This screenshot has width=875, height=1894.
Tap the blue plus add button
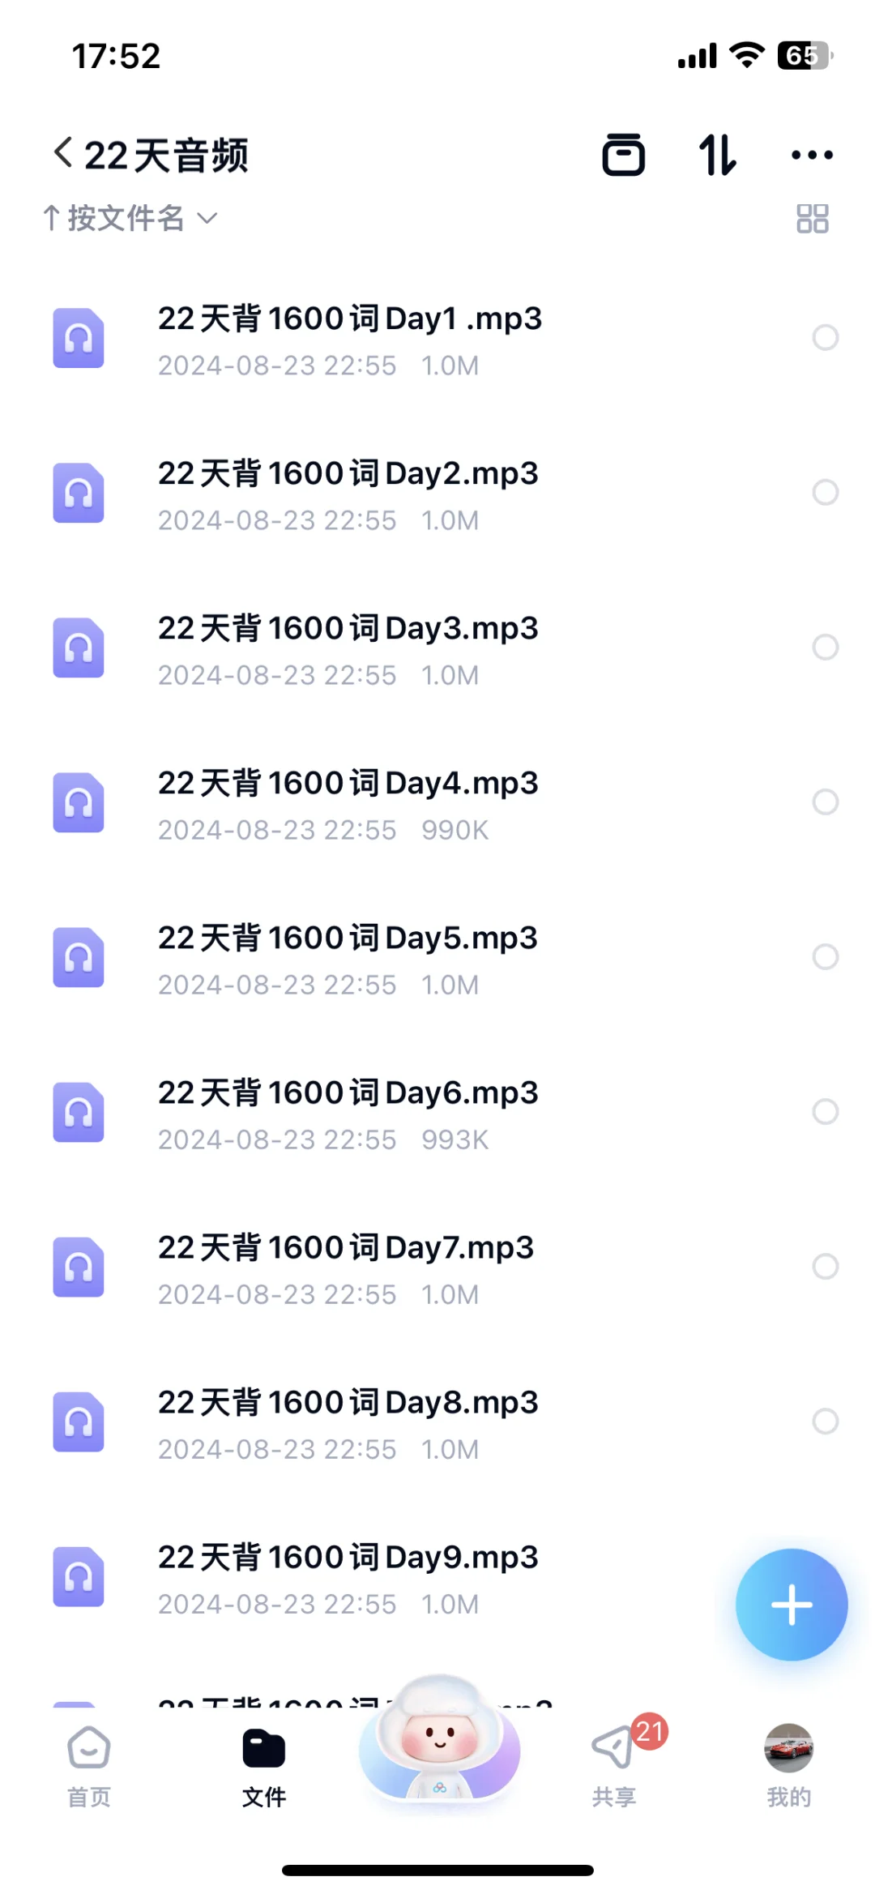(x=792, y=1604)
